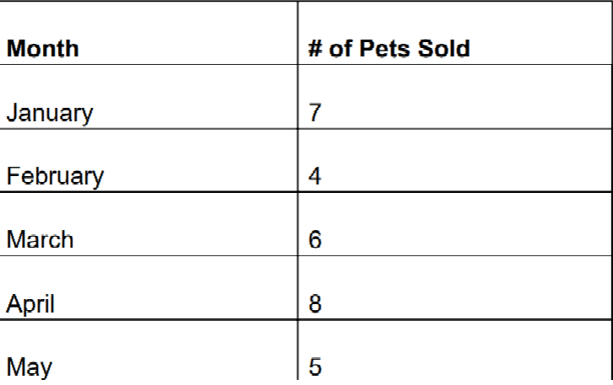
Task: Select the Month header cell
Action: (x=148, y=33)
